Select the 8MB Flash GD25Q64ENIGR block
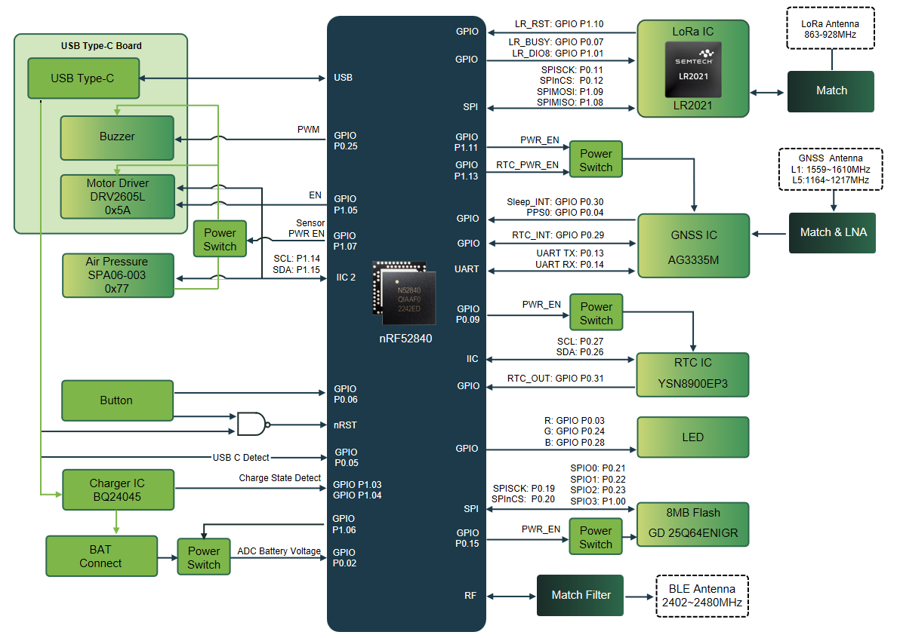Image resolution: width=897 pixels, height=638 pixels. pos(693,524)
